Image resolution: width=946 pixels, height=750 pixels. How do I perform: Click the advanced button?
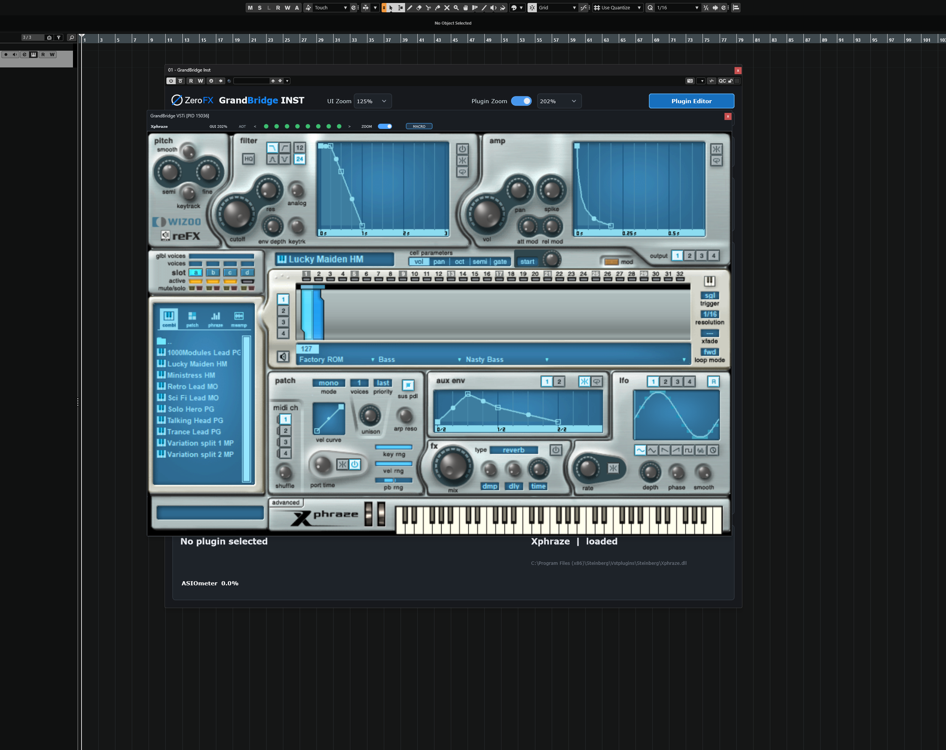[x=286, y=502]
